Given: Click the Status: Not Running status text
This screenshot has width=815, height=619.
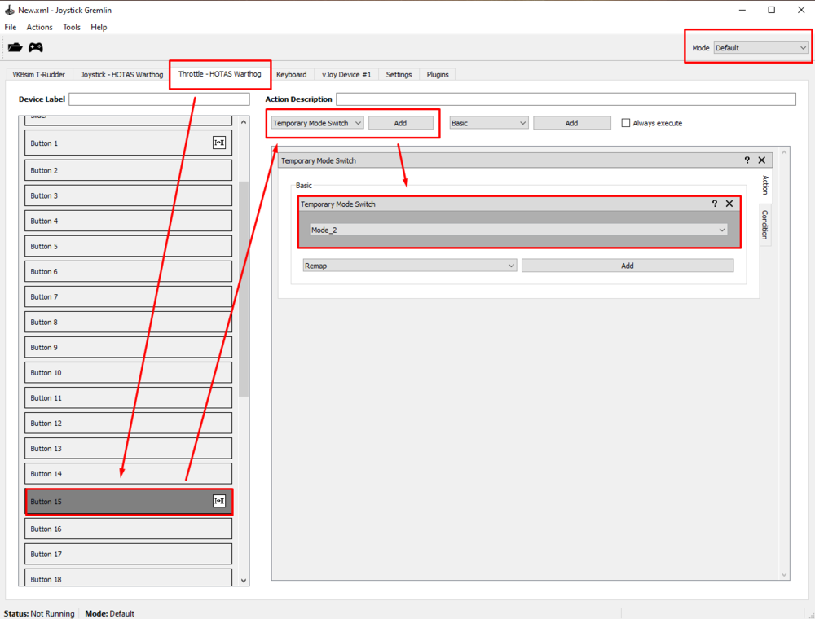Looking at the screenshot, I should click(39, 613).
